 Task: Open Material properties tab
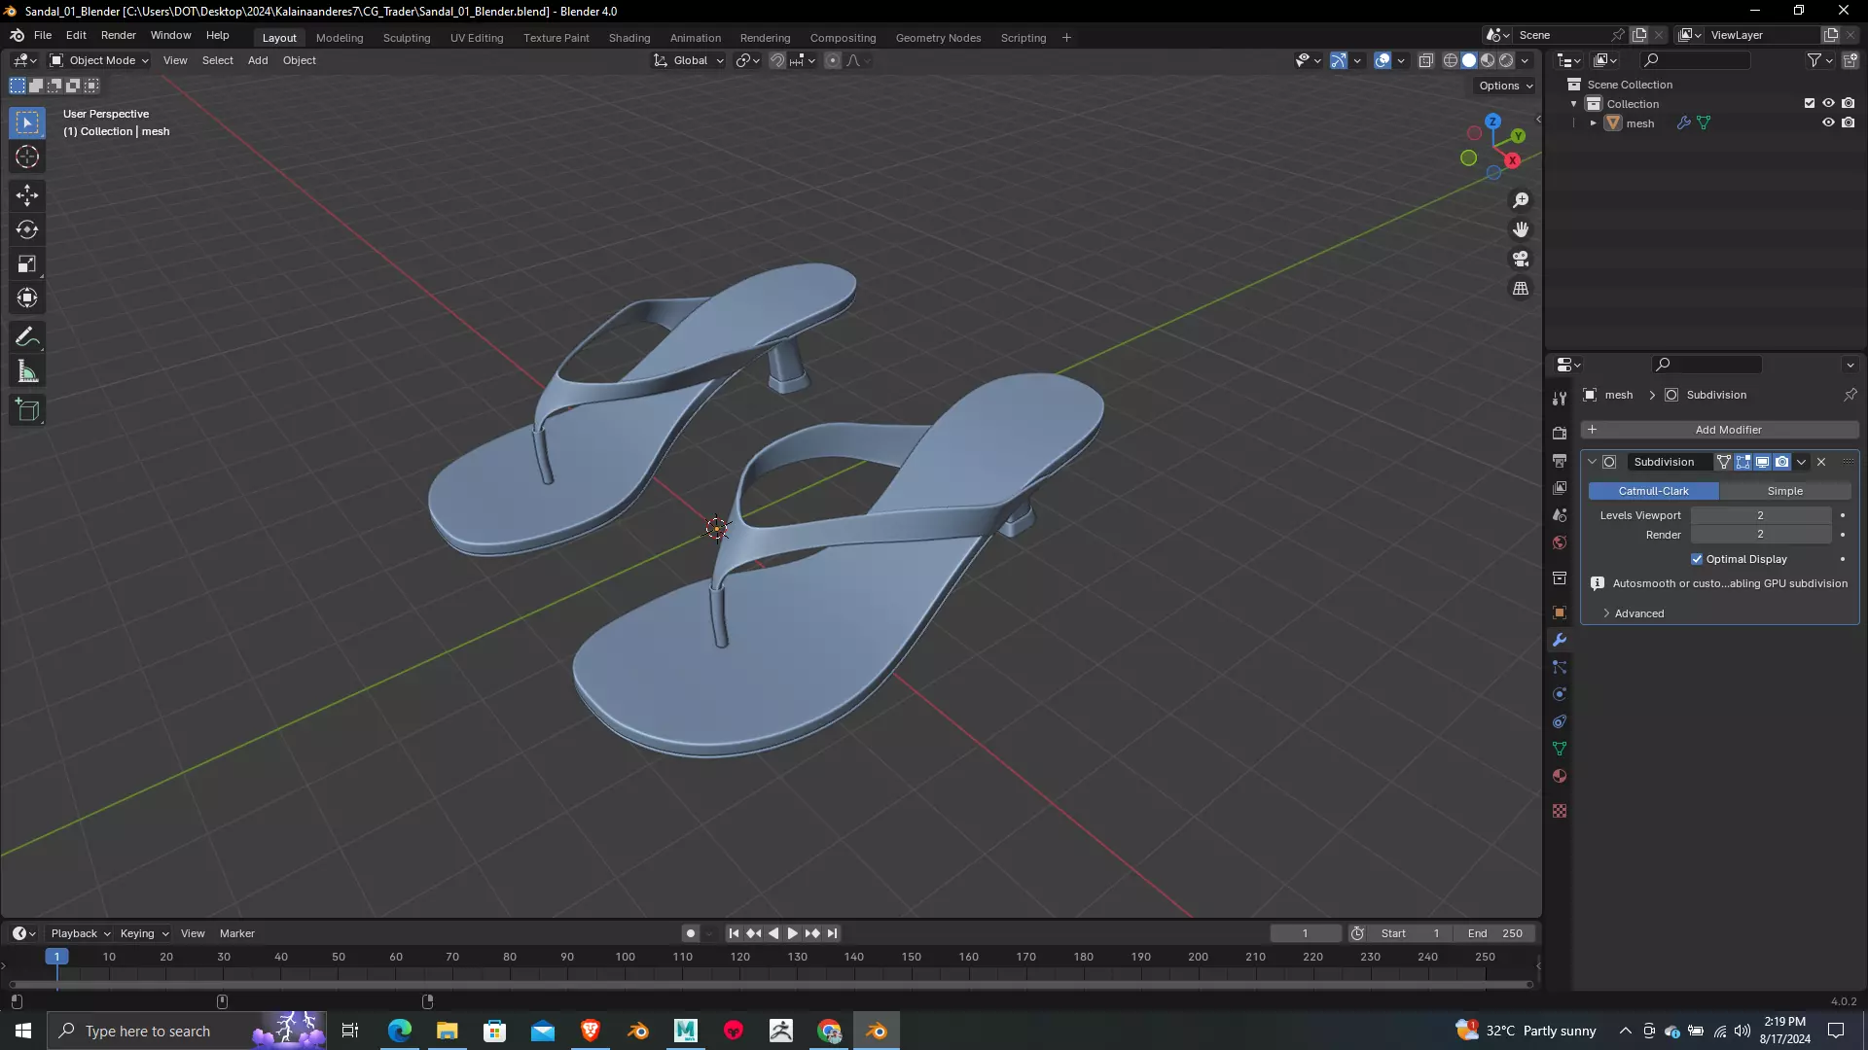point(1560,776)
